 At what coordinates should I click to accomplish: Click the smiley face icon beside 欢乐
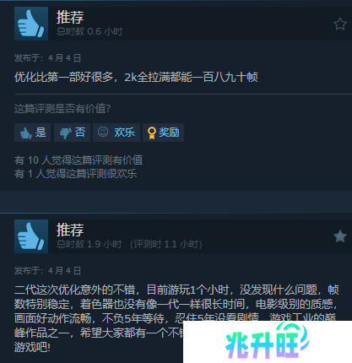coord(103,132)
